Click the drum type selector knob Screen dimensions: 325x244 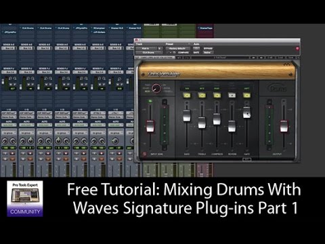[x=156, y=89]
